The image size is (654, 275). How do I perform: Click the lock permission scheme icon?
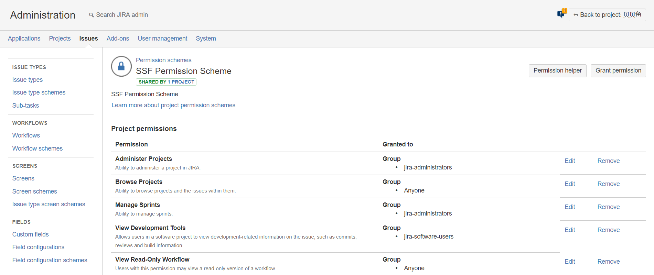pyautogui.click(x=121, y=66)
